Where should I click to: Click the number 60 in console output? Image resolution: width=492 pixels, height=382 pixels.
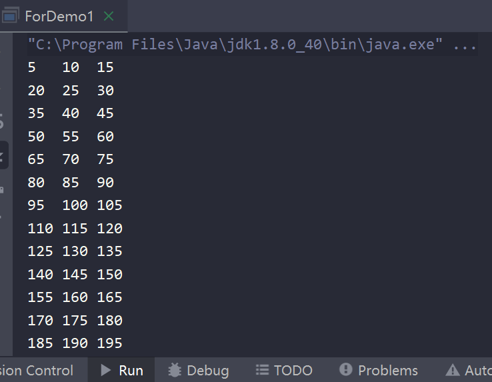tap(105, 137)
